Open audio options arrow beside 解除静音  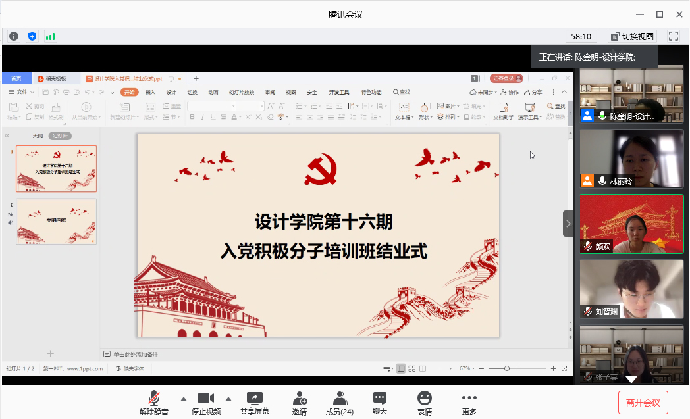coord(184,399)
